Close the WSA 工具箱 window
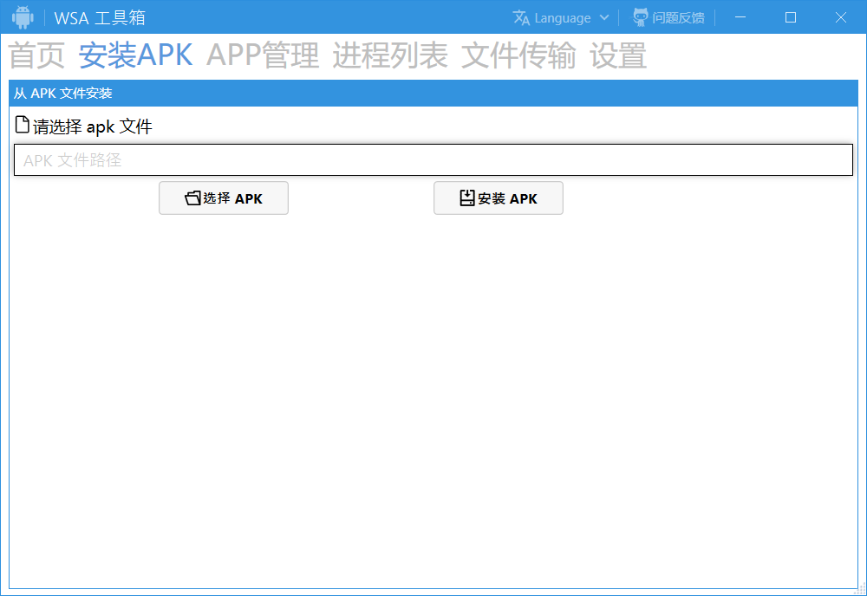Image resolution: width=867 pixels, height=596 pixels. [x=840, y=17]
